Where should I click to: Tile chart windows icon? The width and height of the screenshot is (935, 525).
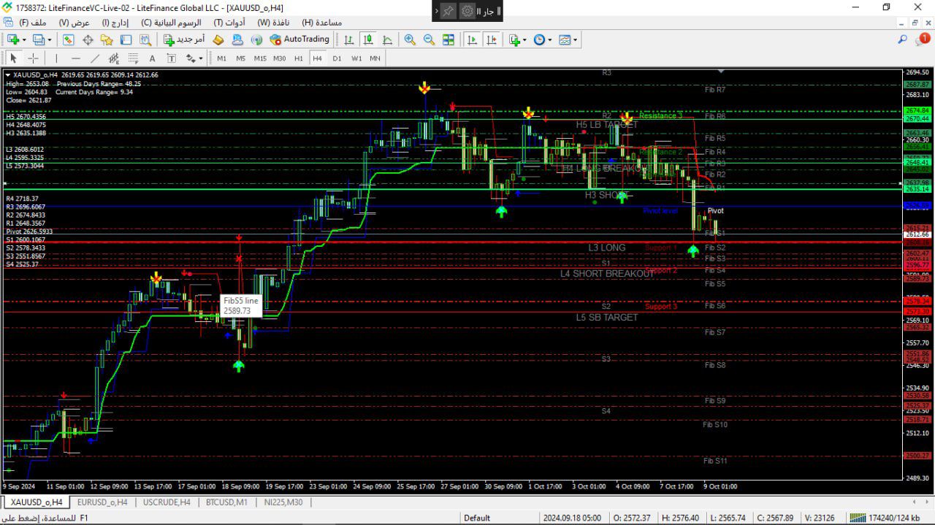point(448,39)
